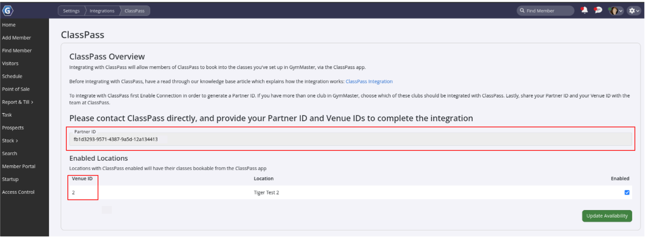Click the magnifier icon in Find Member
The image size is (646, 239).
click(x=522, y=11)
